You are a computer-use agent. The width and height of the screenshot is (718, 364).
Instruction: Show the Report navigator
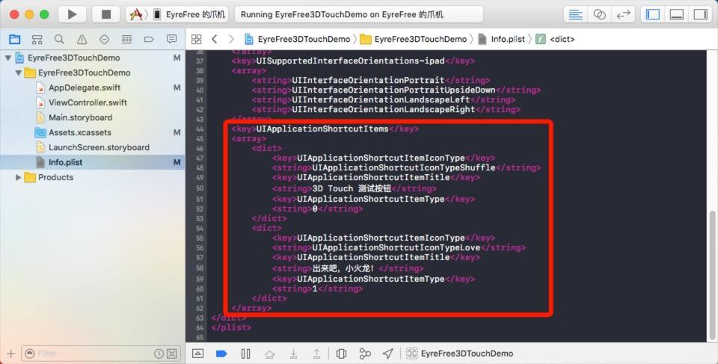point(172,40)
